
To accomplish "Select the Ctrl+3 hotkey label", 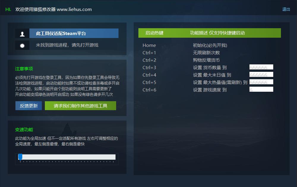I will pos(149,68).
